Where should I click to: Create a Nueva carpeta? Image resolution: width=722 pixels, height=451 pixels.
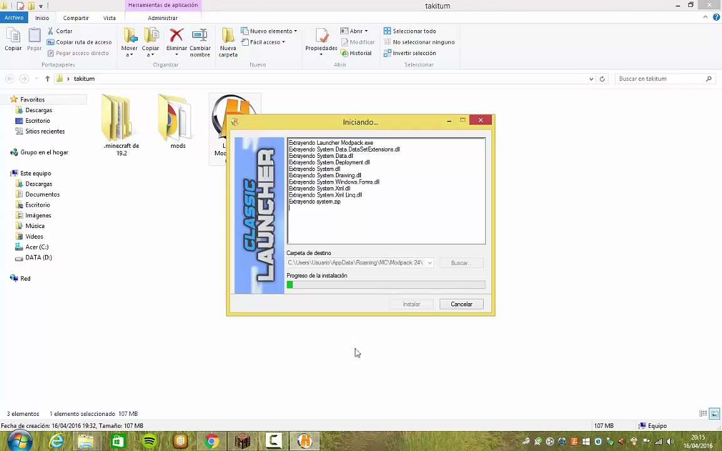click(x=228, y=41)
